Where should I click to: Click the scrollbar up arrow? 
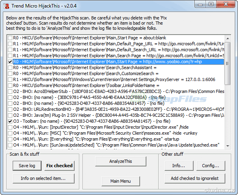[x=228, y=39]
